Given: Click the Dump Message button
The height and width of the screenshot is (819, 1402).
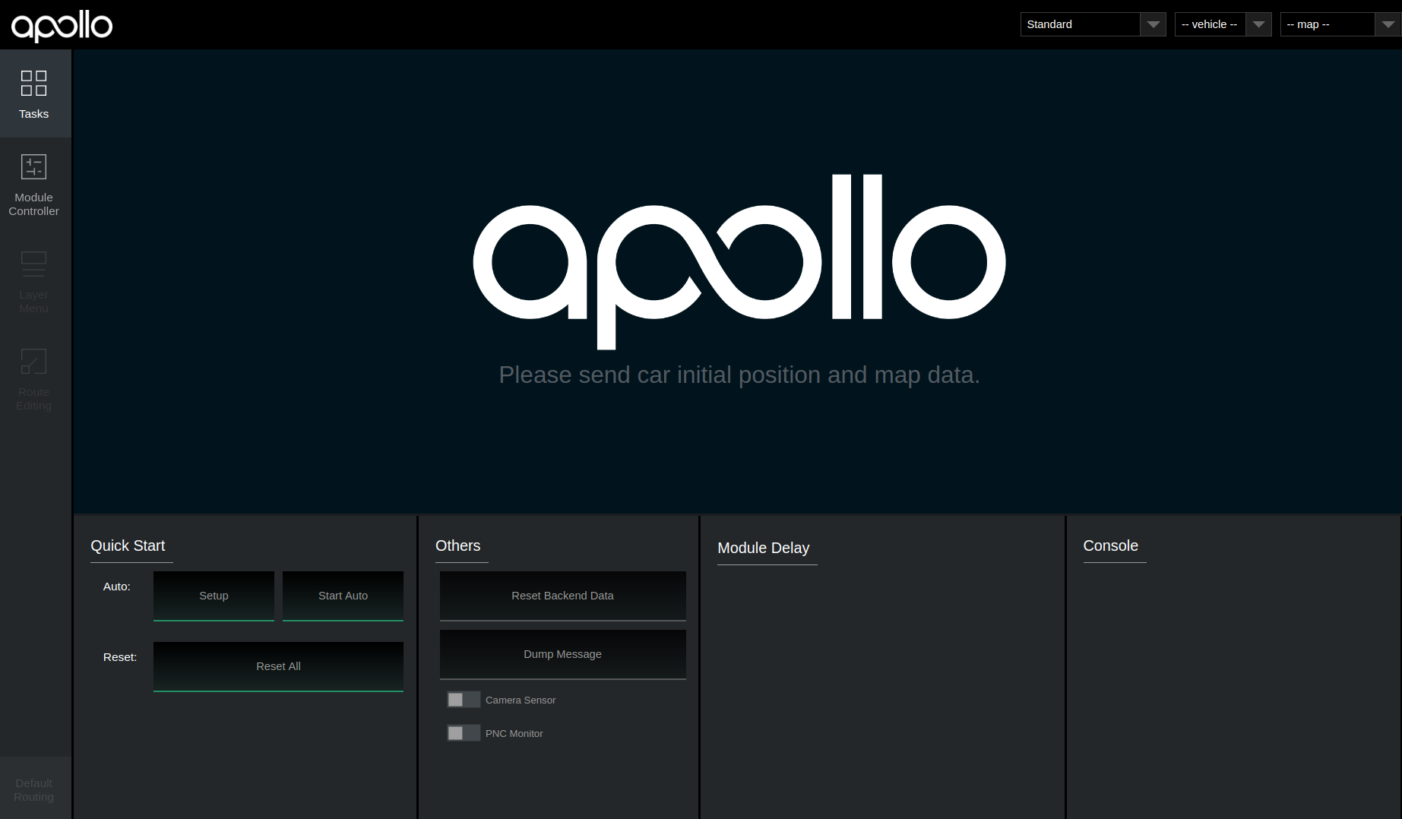Looking at the screenshot, I should 562,654.
